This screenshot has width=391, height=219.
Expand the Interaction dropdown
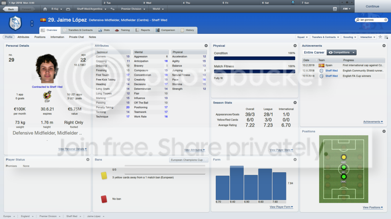[368, 37]
